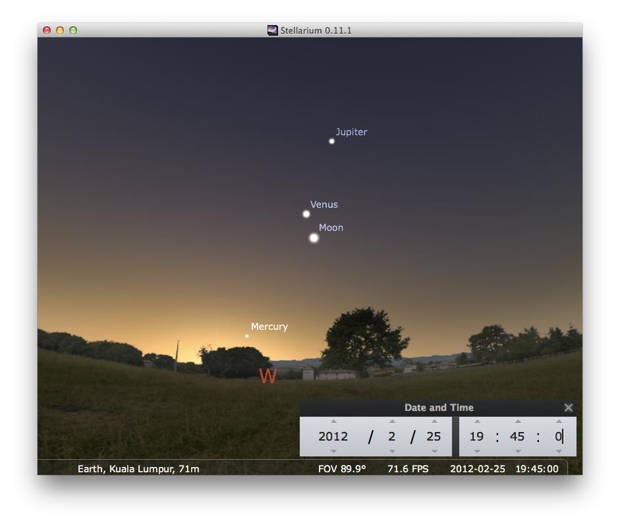Click the Jupiter label text
Image resolution: width=620 pixels, height=527 pixels.
point(352,133)
